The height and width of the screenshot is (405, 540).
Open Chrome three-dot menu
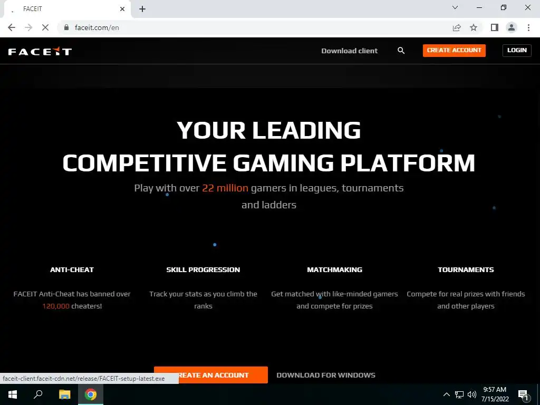coord(528,27)
